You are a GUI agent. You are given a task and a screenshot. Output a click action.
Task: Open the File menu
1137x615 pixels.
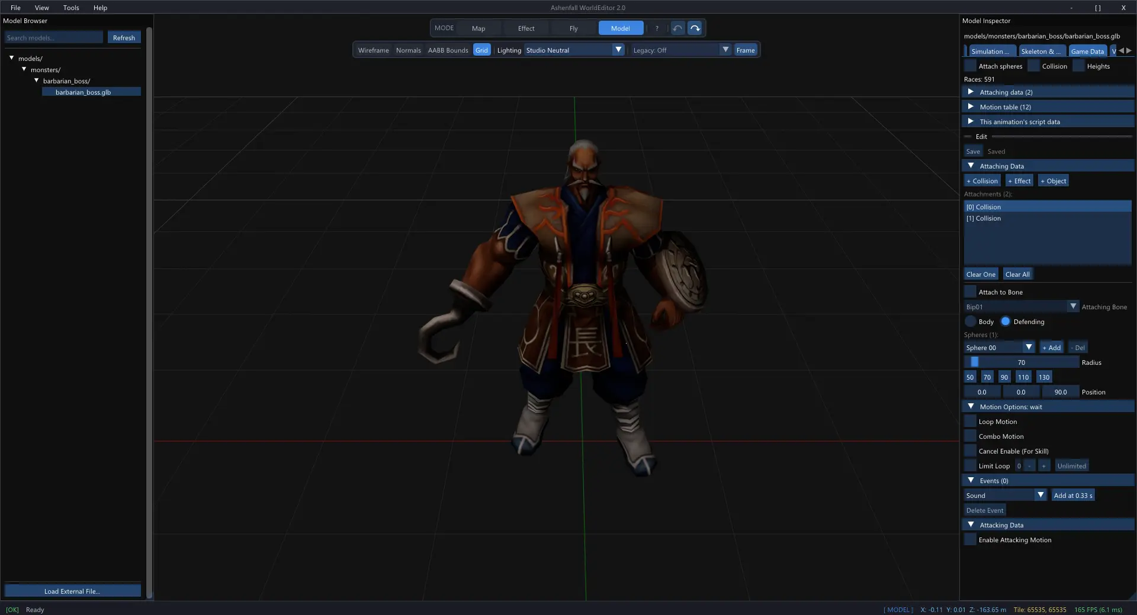[x=15, y=8]
